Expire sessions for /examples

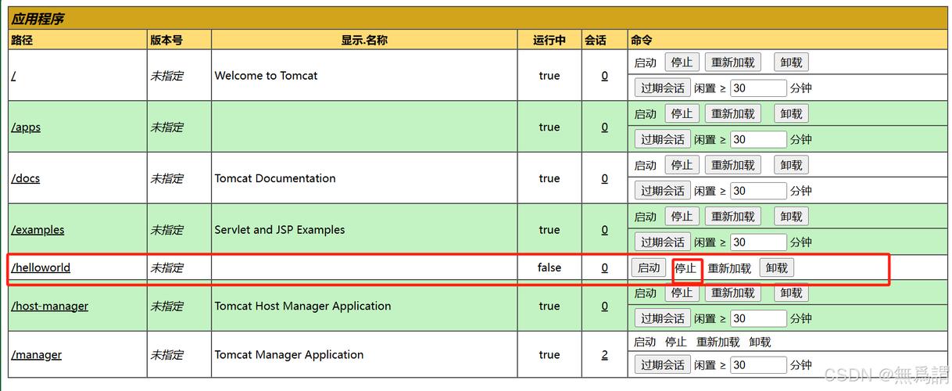(x=663, y=242)
